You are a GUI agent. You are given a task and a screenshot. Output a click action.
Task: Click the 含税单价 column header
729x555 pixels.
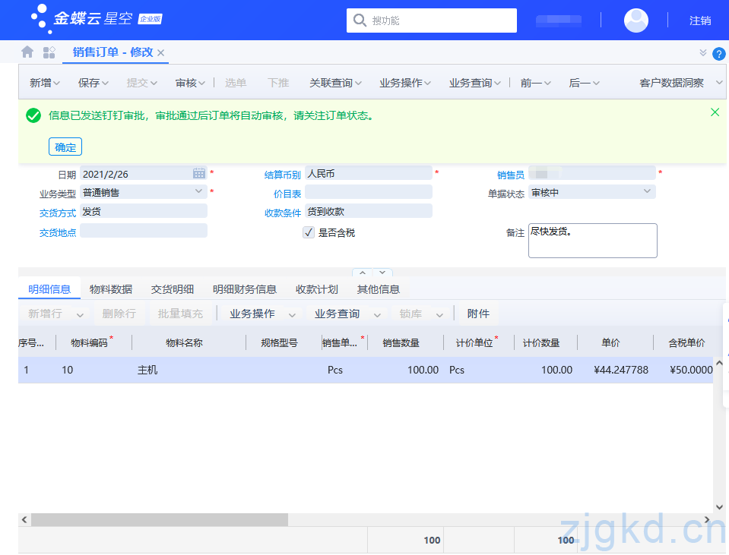tap(686, 342)
